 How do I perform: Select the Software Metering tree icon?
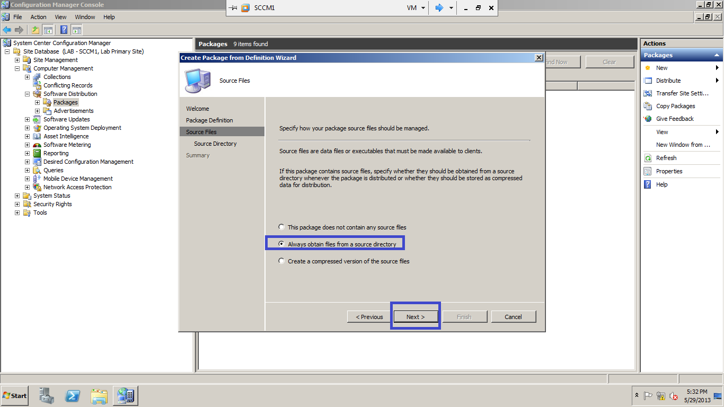pos(37,145)
